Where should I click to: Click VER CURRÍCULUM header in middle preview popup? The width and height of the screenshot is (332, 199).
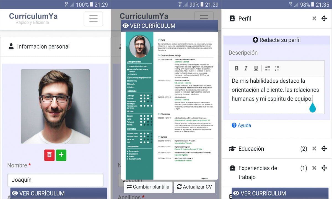pos(169,26)
